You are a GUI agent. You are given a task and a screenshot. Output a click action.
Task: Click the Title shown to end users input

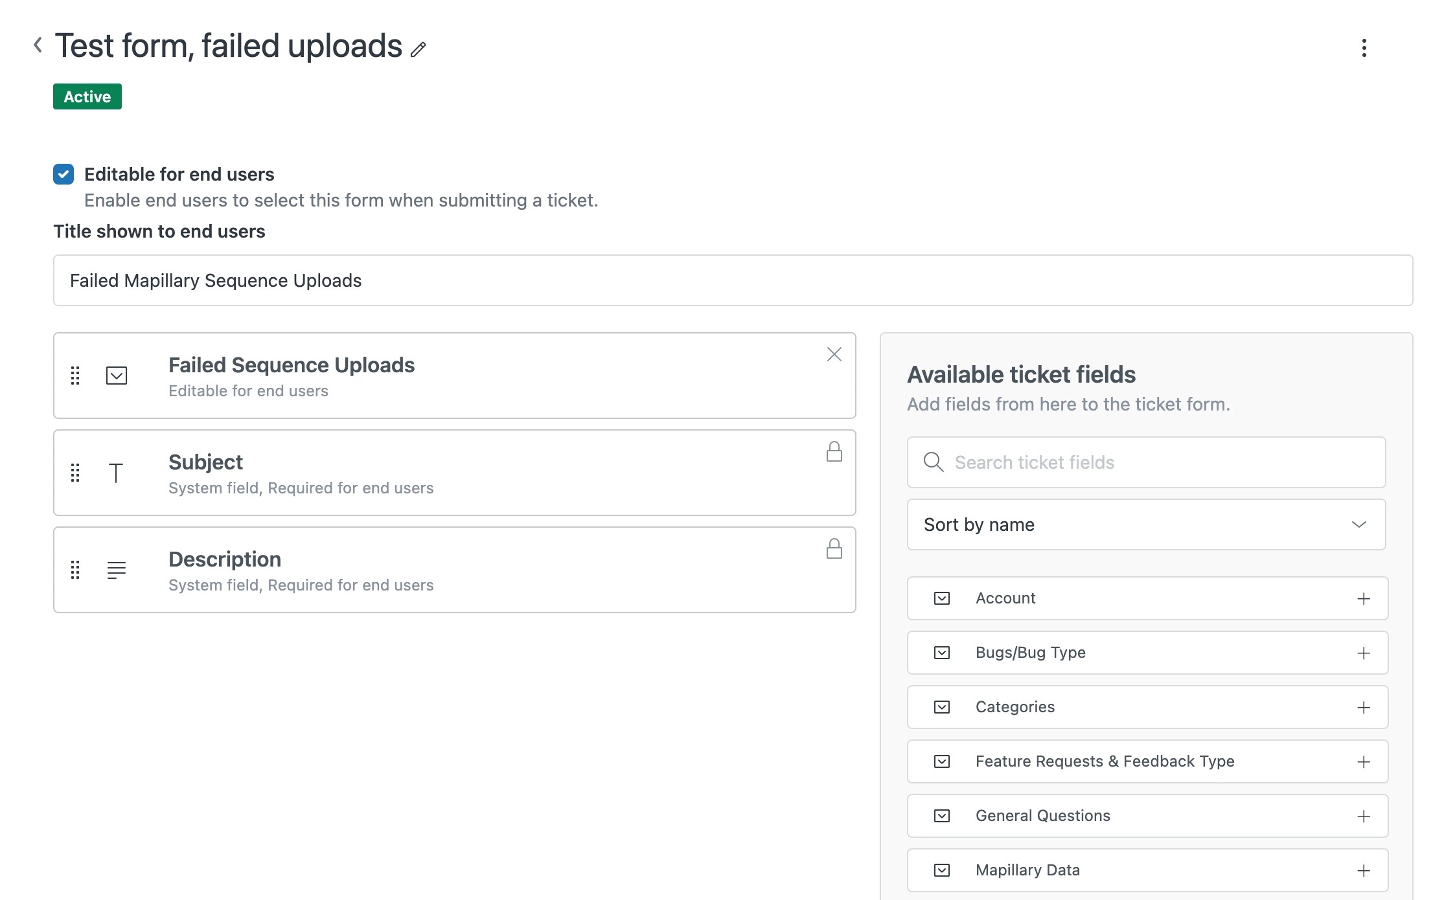732,280
